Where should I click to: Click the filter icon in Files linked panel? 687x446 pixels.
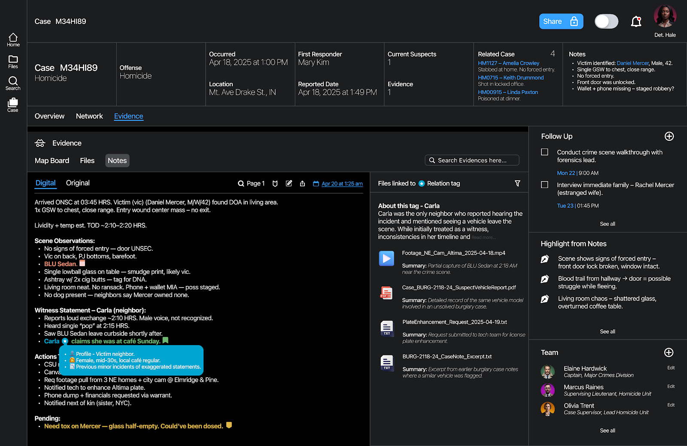(517, 184)
